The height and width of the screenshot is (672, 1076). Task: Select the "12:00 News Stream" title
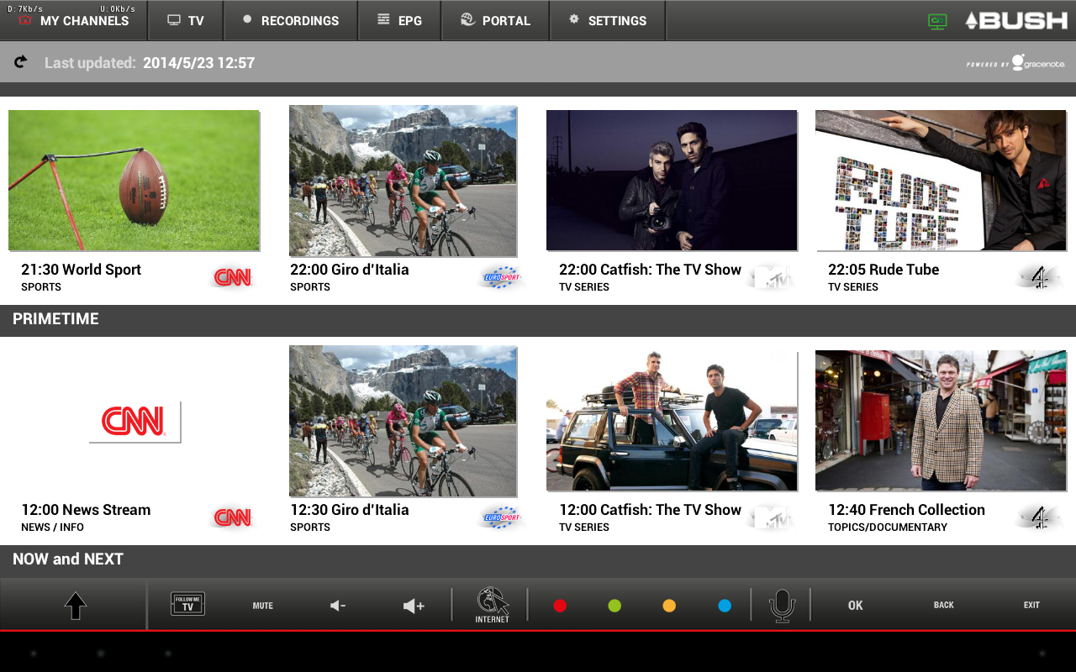pos(86,510)
